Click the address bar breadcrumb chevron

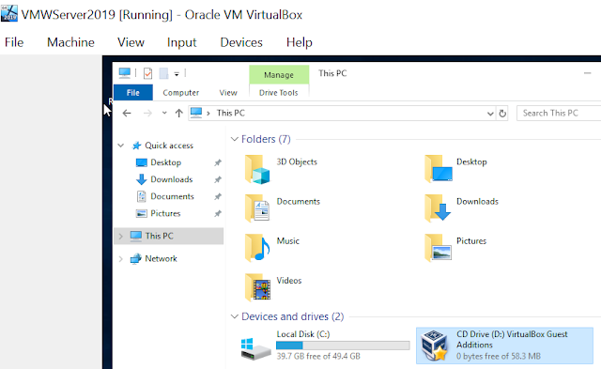[x=208, y=113]
